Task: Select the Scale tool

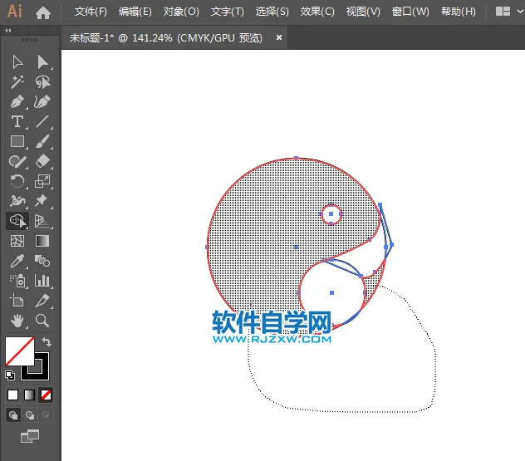Action: pos(42,181)
